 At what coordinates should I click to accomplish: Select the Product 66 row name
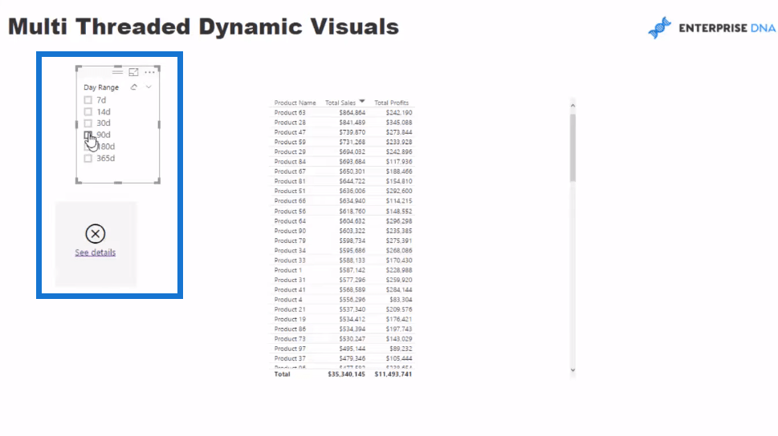pyautogui.click(x=290, y=201)
